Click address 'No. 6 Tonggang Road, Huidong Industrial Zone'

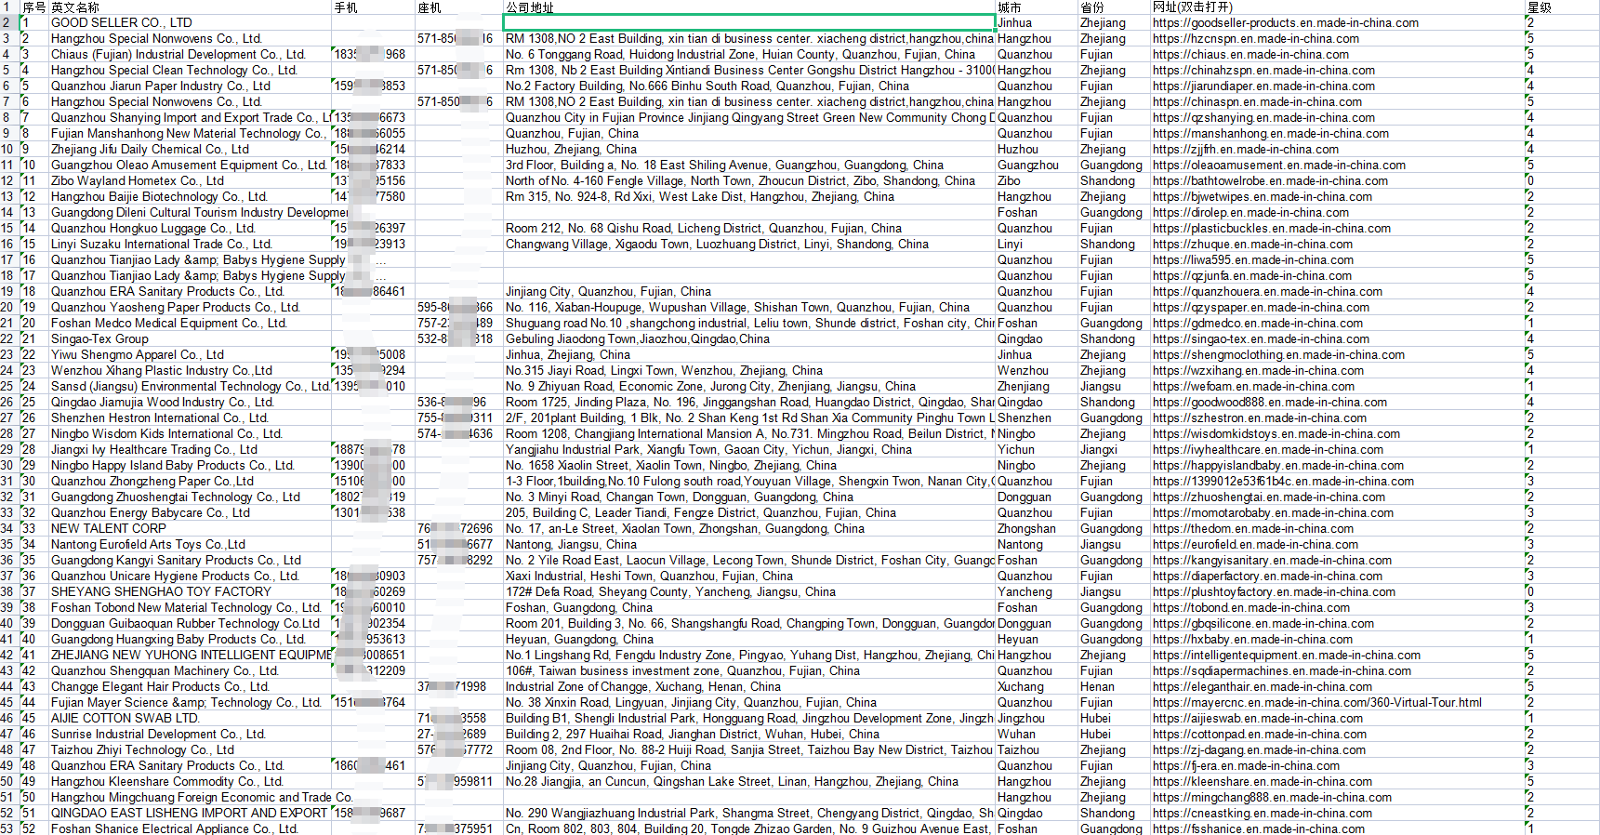coord(748,54)
